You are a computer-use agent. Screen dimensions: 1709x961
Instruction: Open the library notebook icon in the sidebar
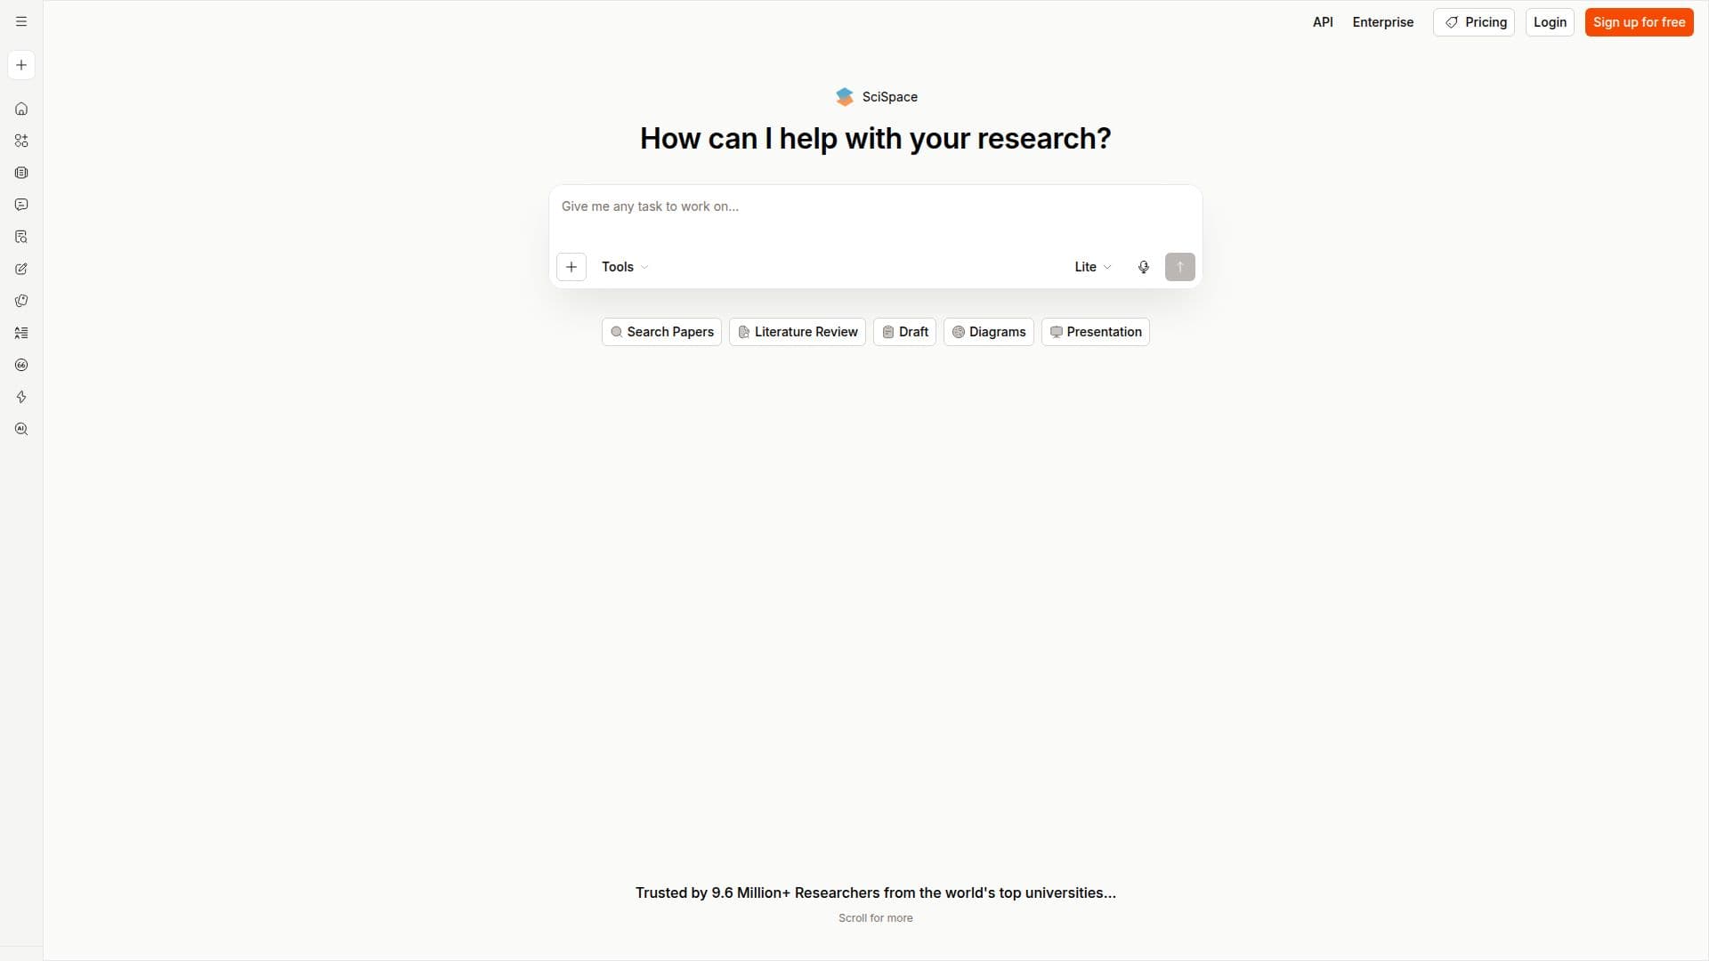coord(21,173)
